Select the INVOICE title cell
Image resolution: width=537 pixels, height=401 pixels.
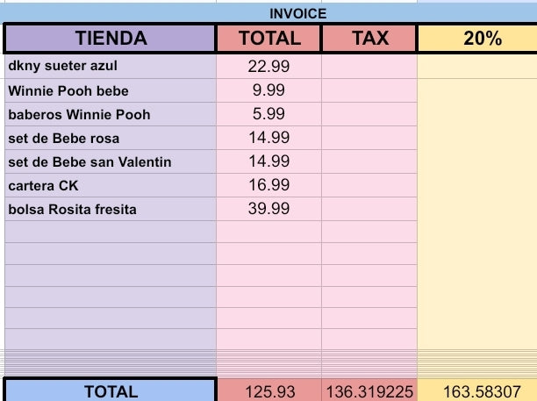[297, 13]
